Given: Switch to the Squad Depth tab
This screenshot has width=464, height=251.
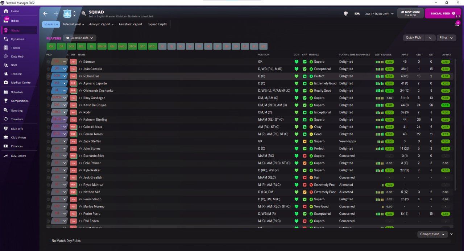Looking at the screenshot, I should pos(158,24).
